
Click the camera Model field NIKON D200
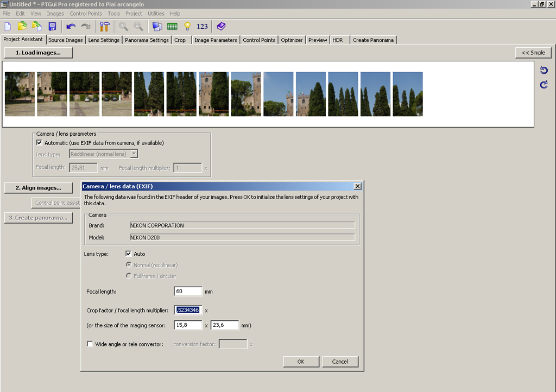point(242,237)
